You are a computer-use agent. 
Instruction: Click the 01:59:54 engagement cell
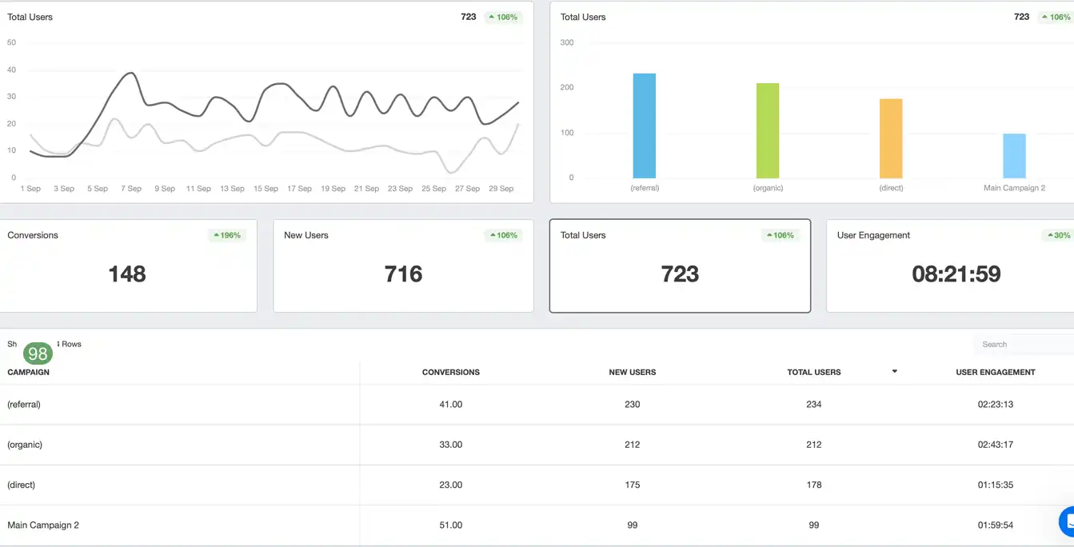[x=996, y=525]
